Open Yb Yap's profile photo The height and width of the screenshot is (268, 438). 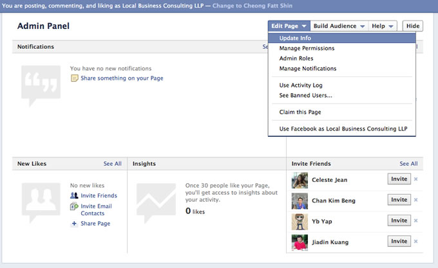[x=300, y=222]
